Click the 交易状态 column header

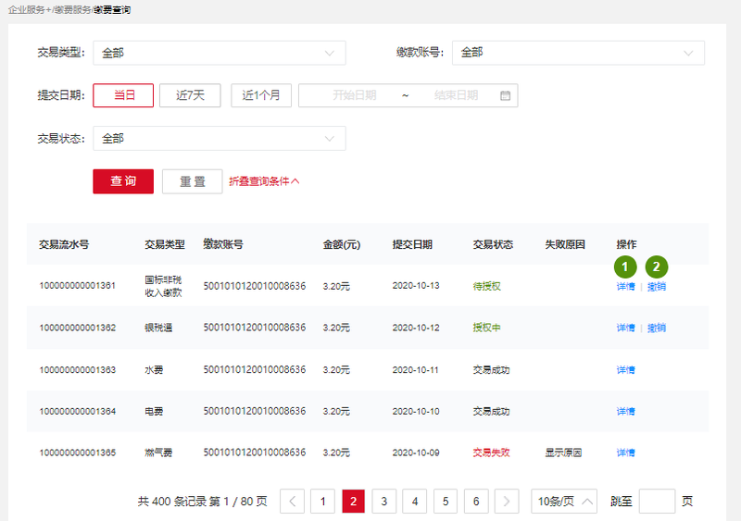coord(493,244)
